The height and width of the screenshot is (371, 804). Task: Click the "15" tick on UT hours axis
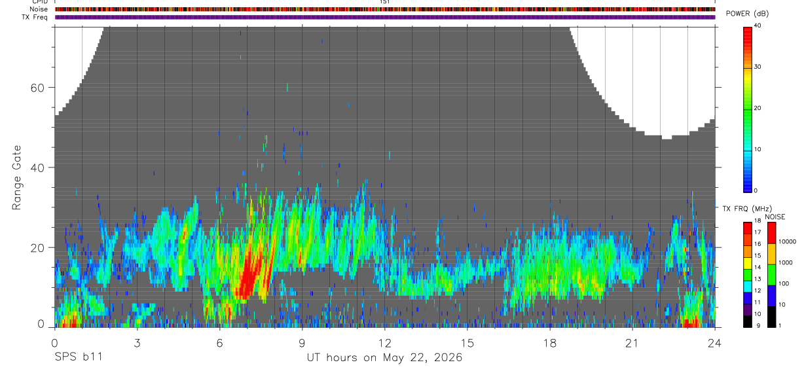(x=467, y=343)
